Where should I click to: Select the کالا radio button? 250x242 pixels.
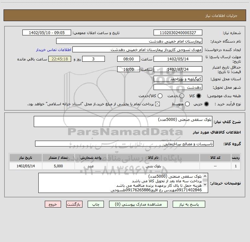[199, 96]
